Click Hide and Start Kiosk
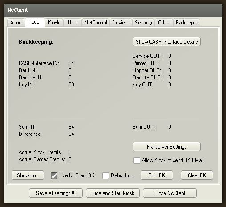Image resolution: width=226 pixels, height=207 pixels. pyautogui.click(x=113, y=193)
